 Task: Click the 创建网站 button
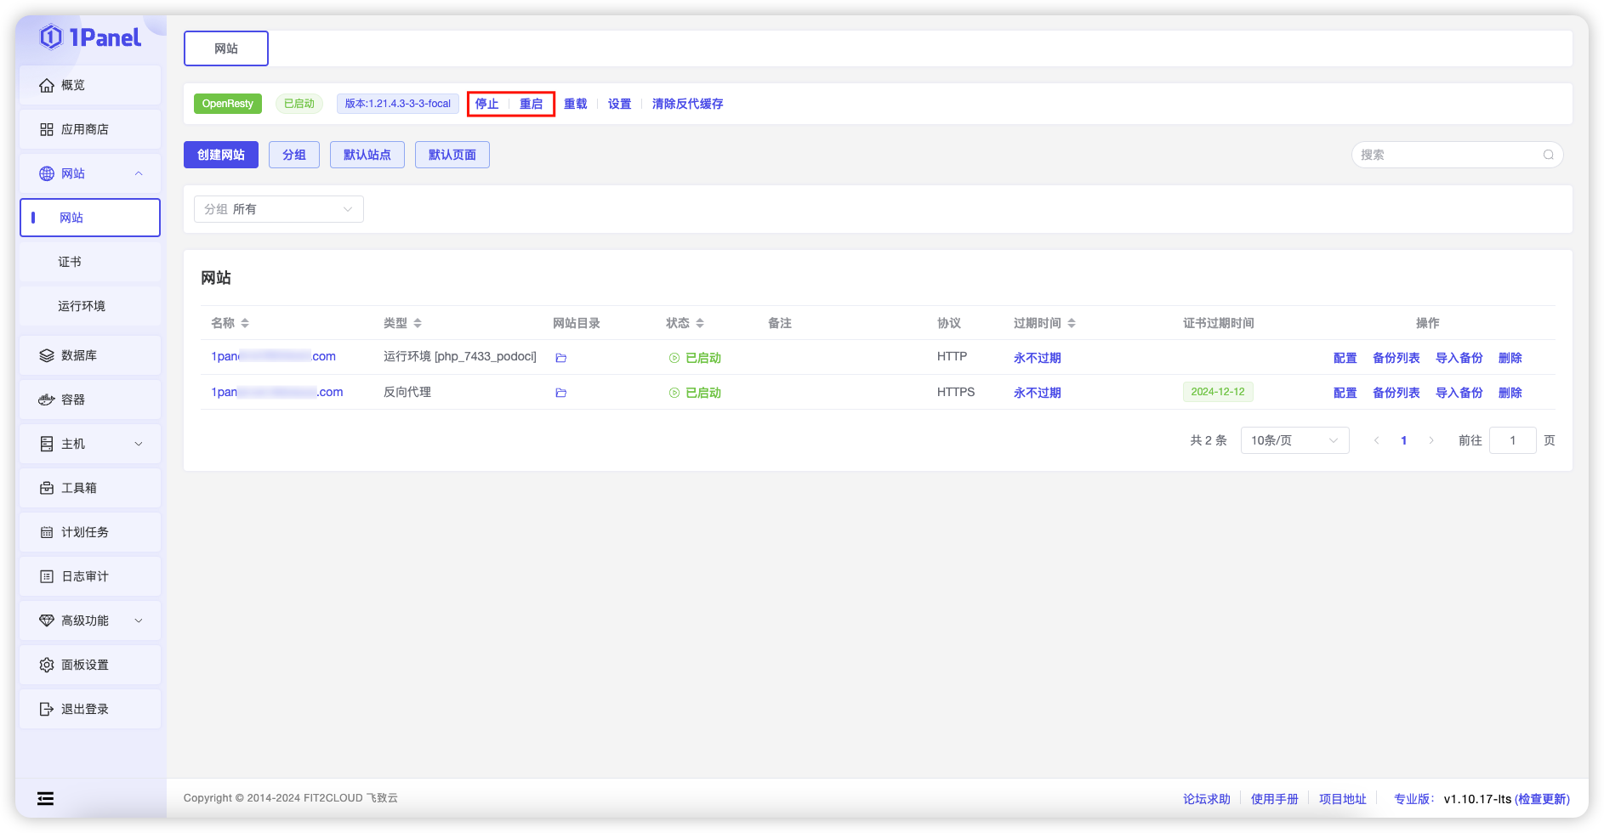point(220,154)
